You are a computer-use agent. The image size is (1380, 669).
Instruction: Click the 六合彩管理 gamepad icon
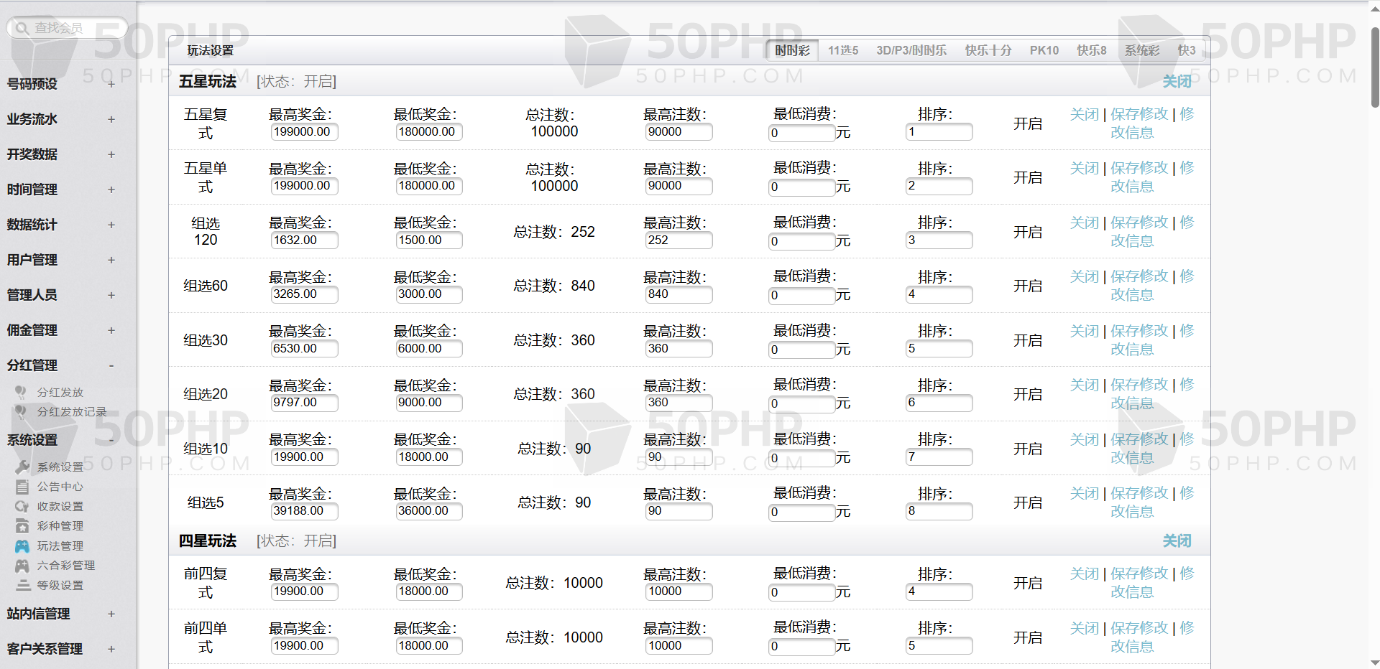pos(22,566)
